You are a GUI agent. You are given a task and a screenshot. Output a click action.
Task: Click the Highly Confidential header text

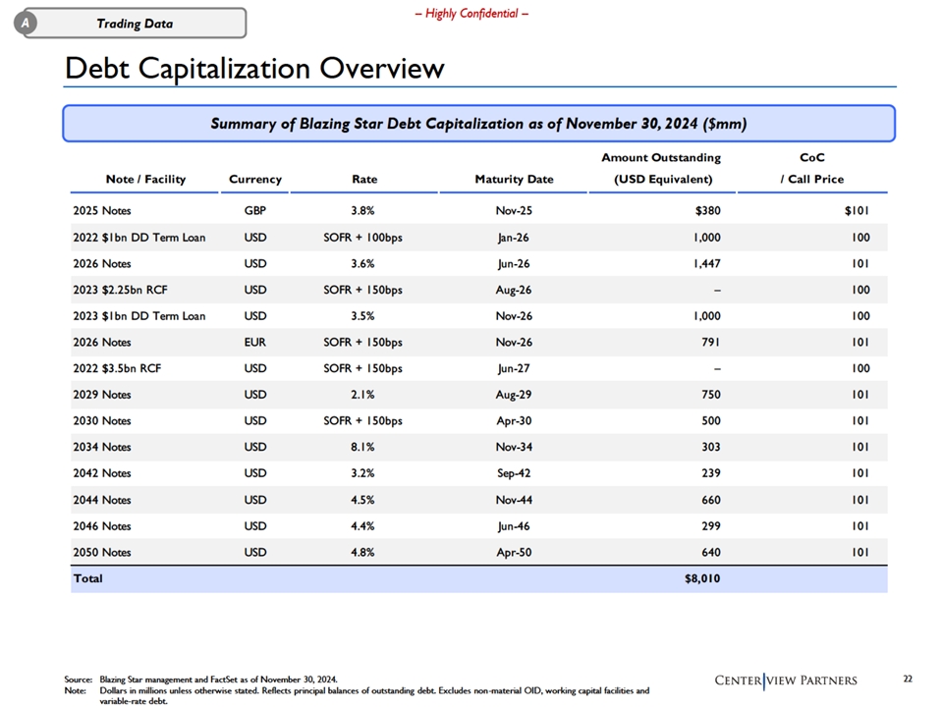point(471,13)
